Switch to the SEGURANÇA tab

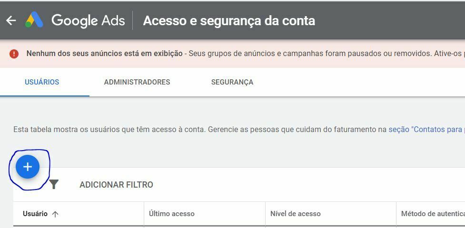232,82
